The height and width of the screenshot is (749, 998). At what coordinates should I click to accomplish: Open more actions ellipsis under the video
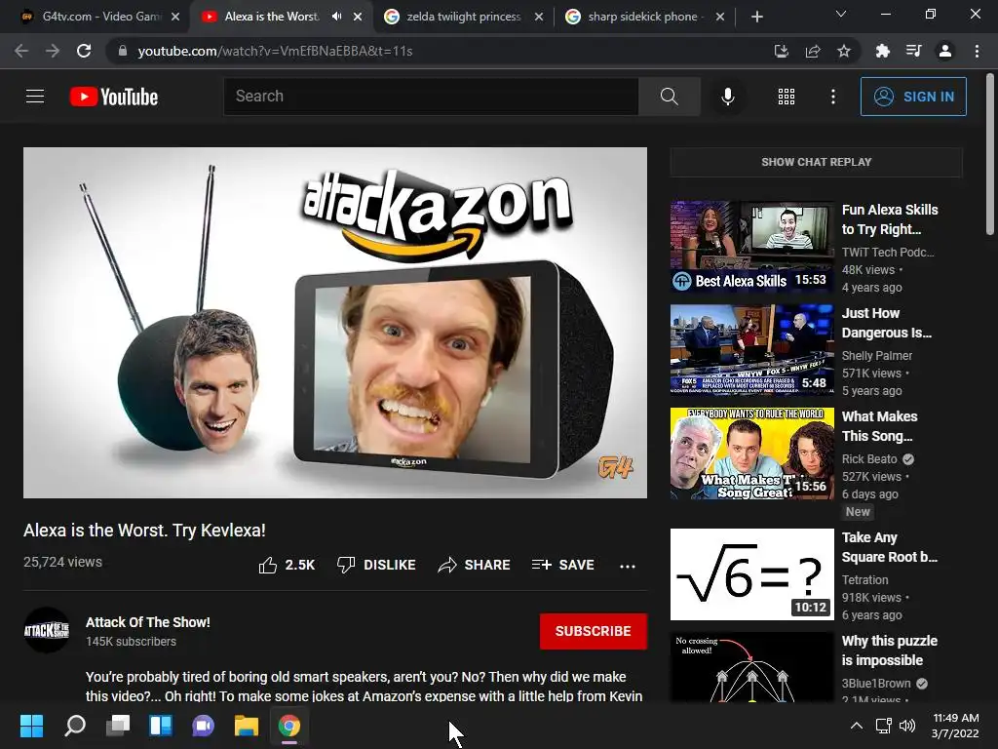click(x=628, y=566)
